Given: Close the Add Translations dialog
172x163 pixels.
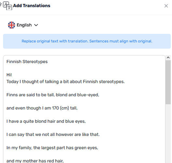Looking at the screenshot, I should [x=166, y=6].
